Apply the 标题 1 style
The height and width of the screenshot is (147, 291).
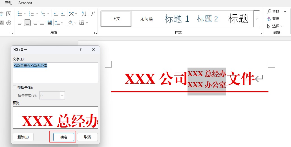pyautogui.click(x=177, y=19)
